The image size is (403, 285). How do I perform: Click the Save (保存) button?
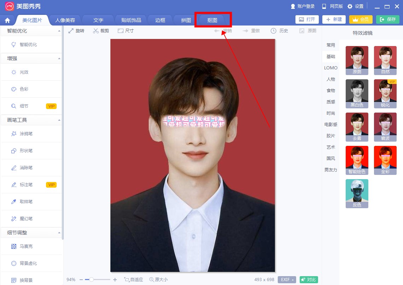(x=387, y=19)
